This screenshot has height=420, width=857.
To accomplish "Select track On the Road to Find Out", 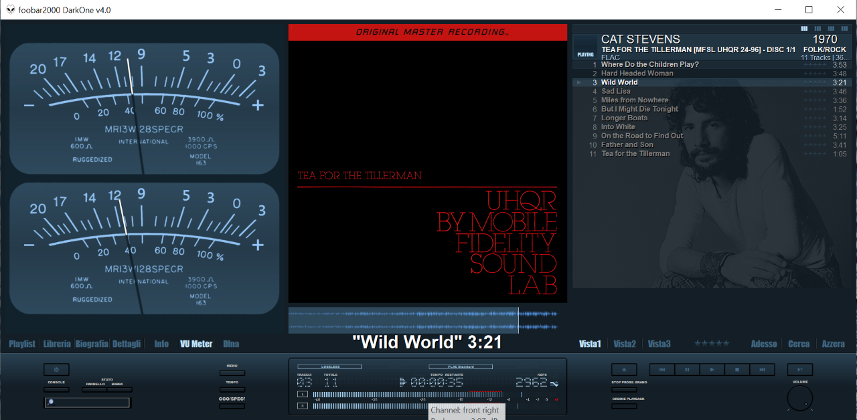I will click(x=711, y=136).
